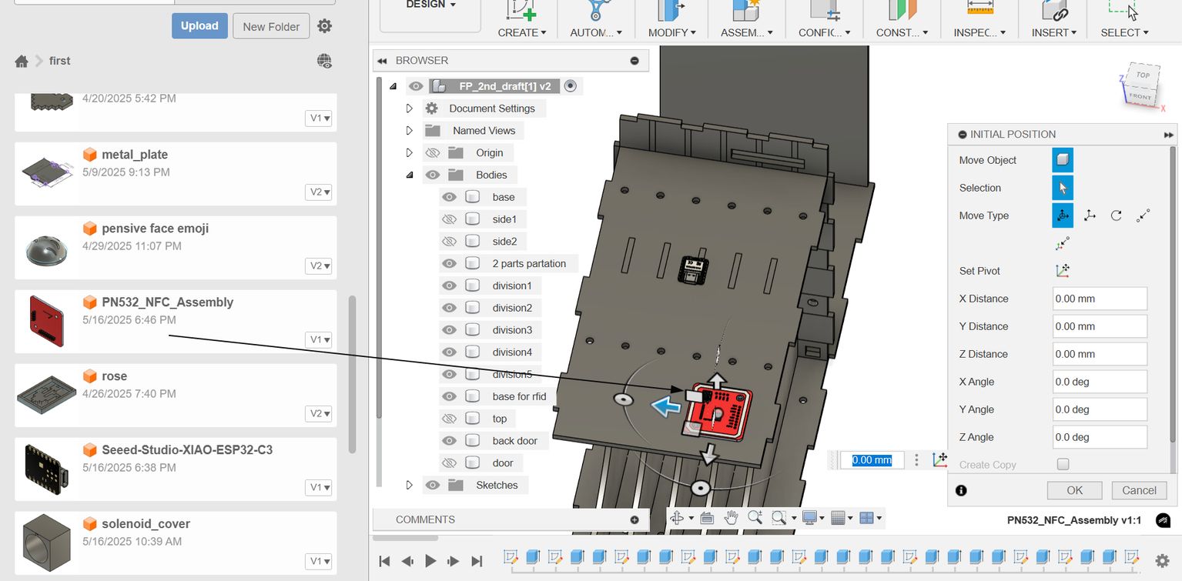This screenshot has width=1182, height=581.
Task: Select the solenoid_cover file name
Action: click(146, 524)
